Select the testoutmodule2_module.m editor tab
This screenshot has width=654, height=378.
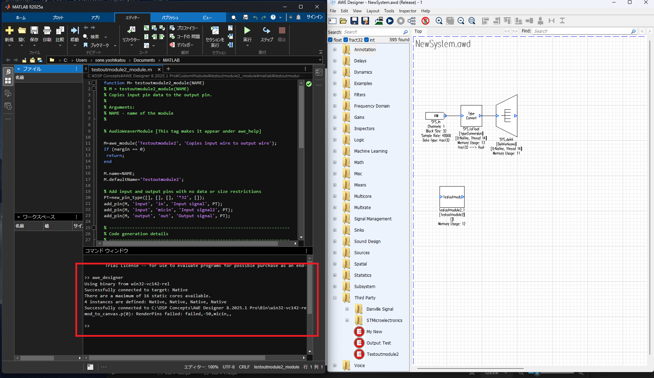tap(122, 69)
